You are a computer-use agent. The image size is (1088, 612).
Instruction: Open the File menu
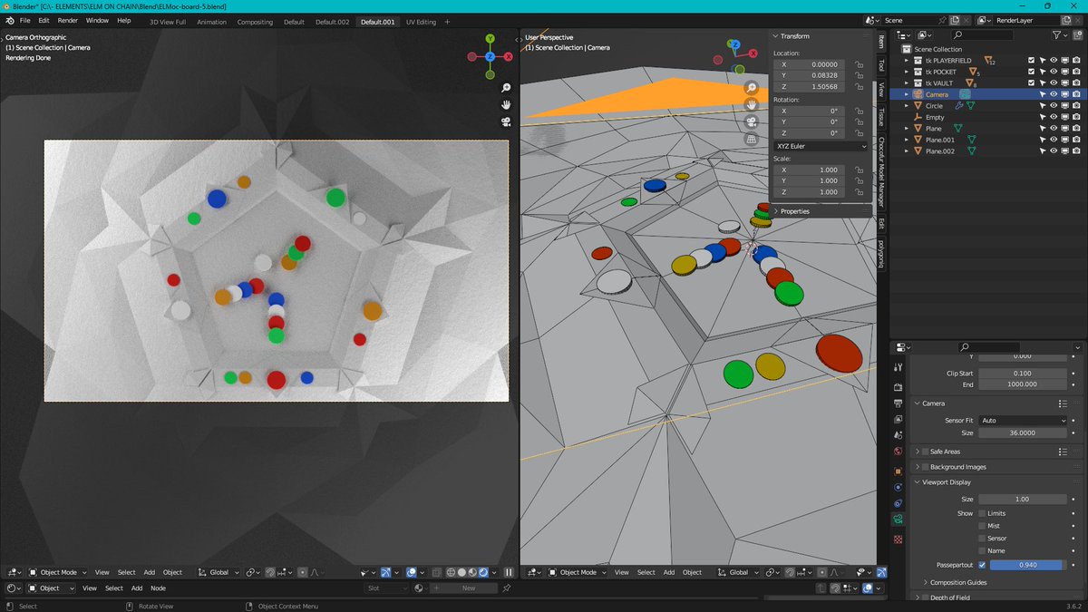coord(24,20)
